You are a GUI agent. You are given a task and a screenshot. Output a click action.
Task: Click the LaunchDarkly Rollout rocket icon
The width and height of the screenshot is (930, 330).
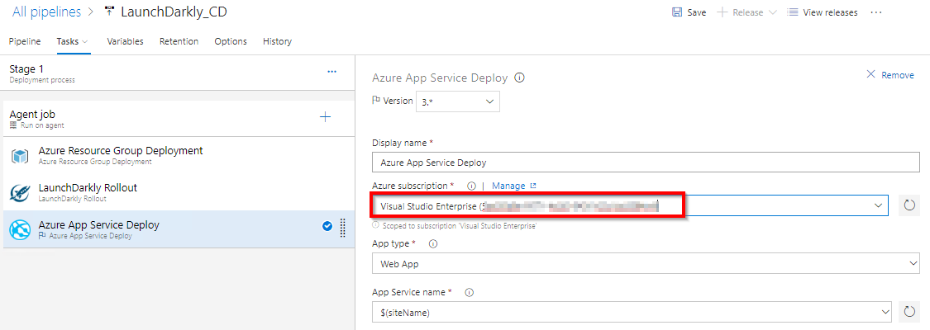[20, 193]
